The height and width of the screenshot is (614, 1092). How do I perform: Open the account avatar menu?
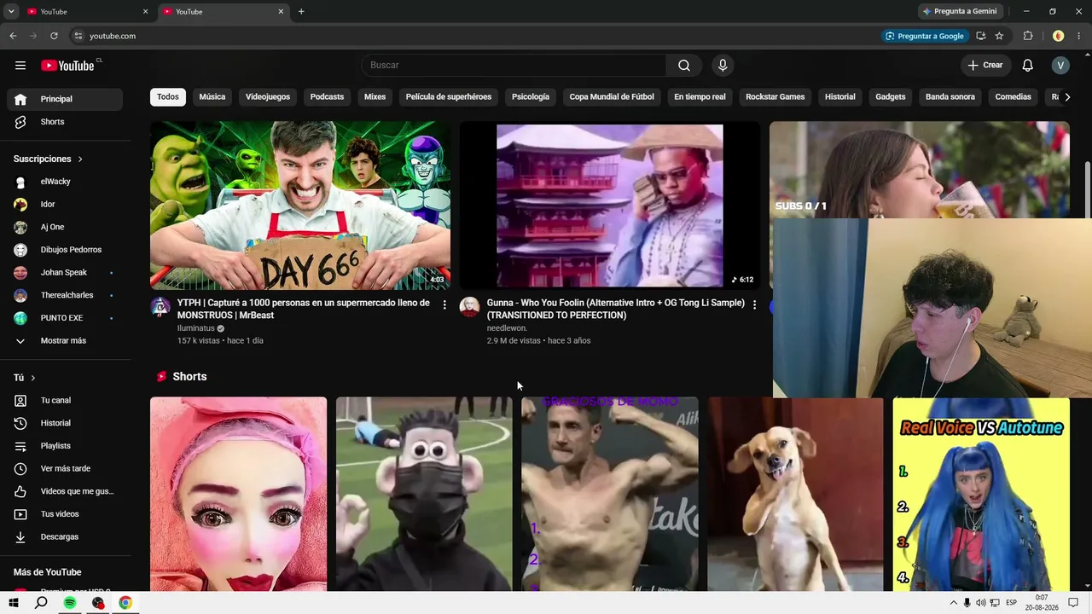click(1060, 66)
